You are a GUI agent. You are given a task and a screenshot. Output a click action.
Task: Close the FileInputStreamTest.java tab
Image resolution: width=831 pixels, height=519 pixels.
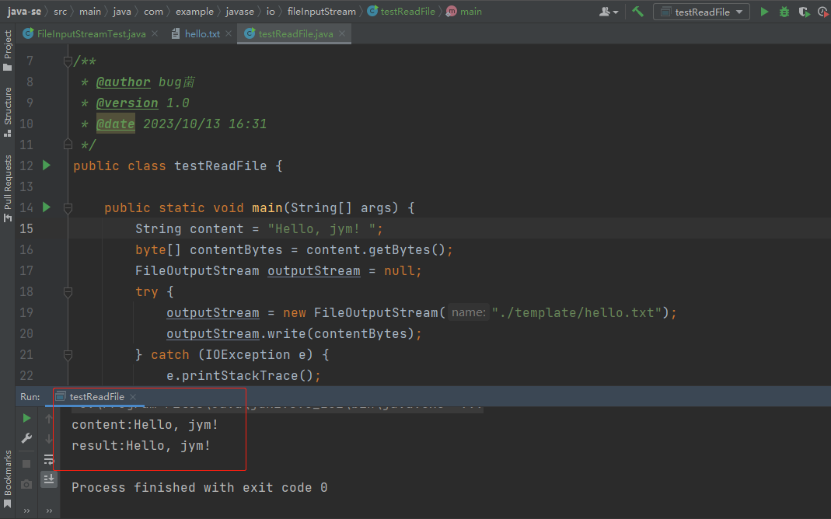tap(155, 33)
